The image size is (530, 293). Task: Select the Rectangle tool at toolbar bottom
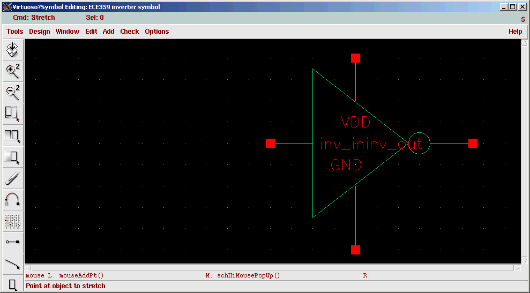tap(12, 283)
